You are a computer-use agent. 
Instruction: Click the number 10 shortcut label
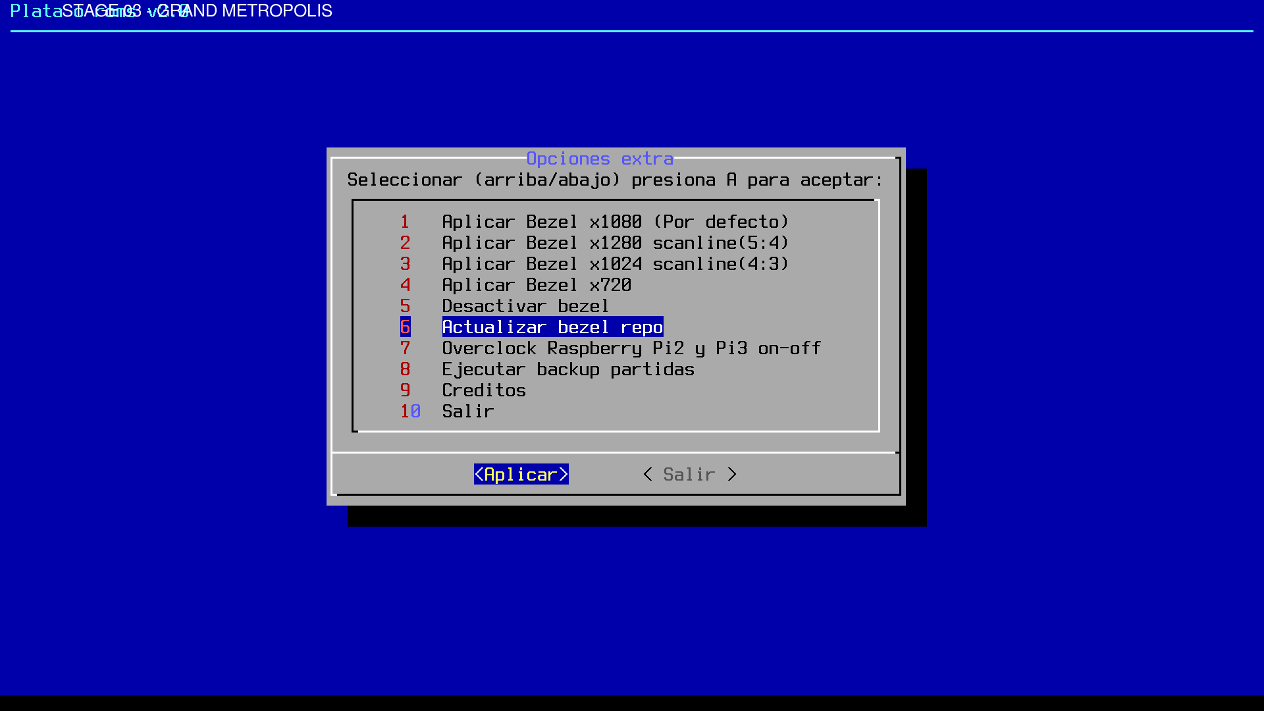pos(410,411)
